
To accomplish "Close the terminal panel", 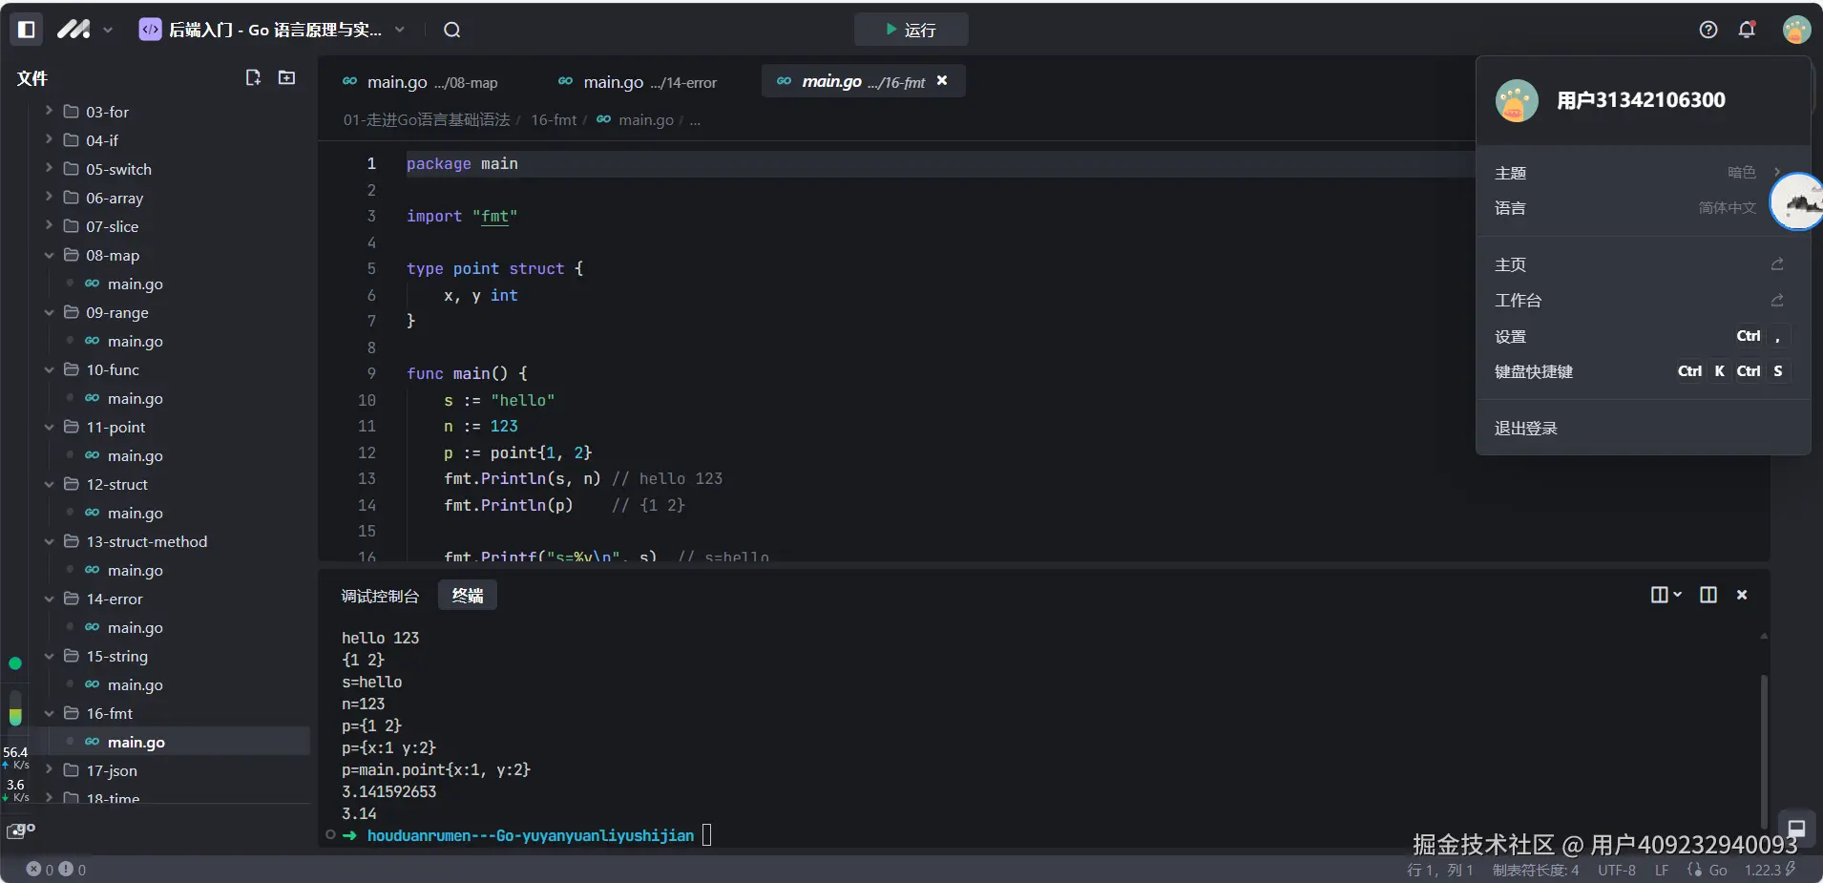I will [1742, 595].
